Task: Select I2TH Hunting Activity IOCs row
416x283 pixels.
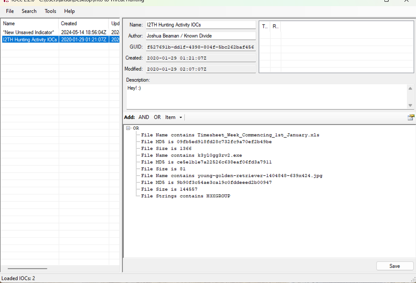Action: [60, 39]
